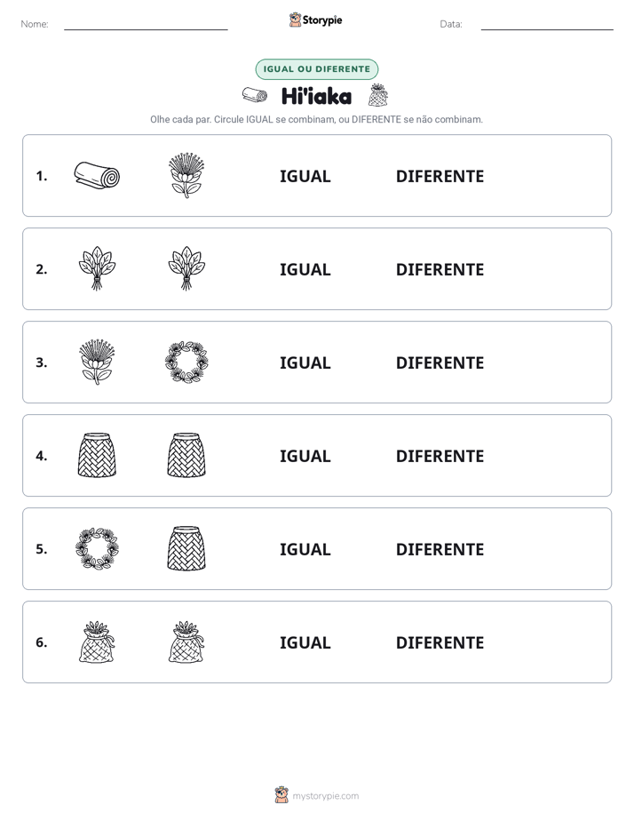Viewport: 634px width, 821px height.
Task: Select the left leaf bundle in row 2
Action: pos(97,268)
